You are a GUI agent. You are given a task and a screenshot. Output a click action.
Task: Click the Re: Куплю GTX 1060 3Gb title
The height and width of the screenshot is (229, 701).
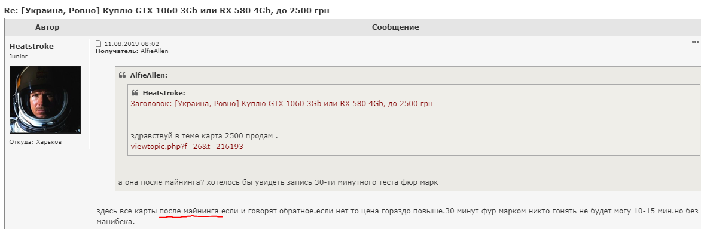(x=167, y=11)
